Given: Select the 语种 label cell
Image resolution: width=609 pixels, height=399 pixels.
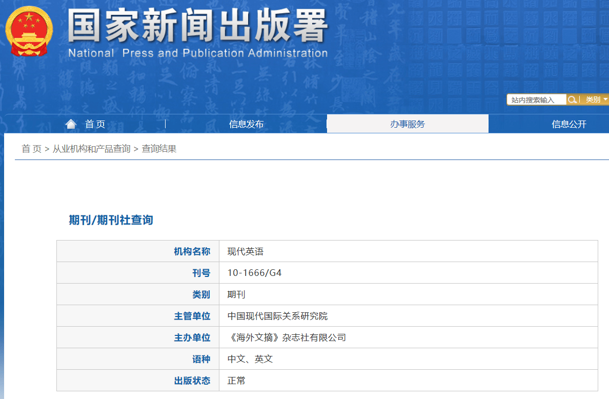Looking at the screenshot, I should 138,359.
